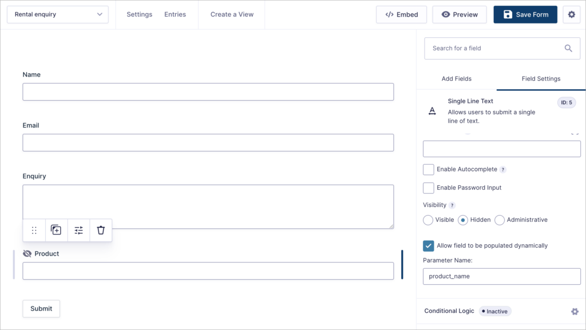This screenshot has width=586, height=330.
Task: Open help tooltip next to Visibility
Action: pos(452,205)
